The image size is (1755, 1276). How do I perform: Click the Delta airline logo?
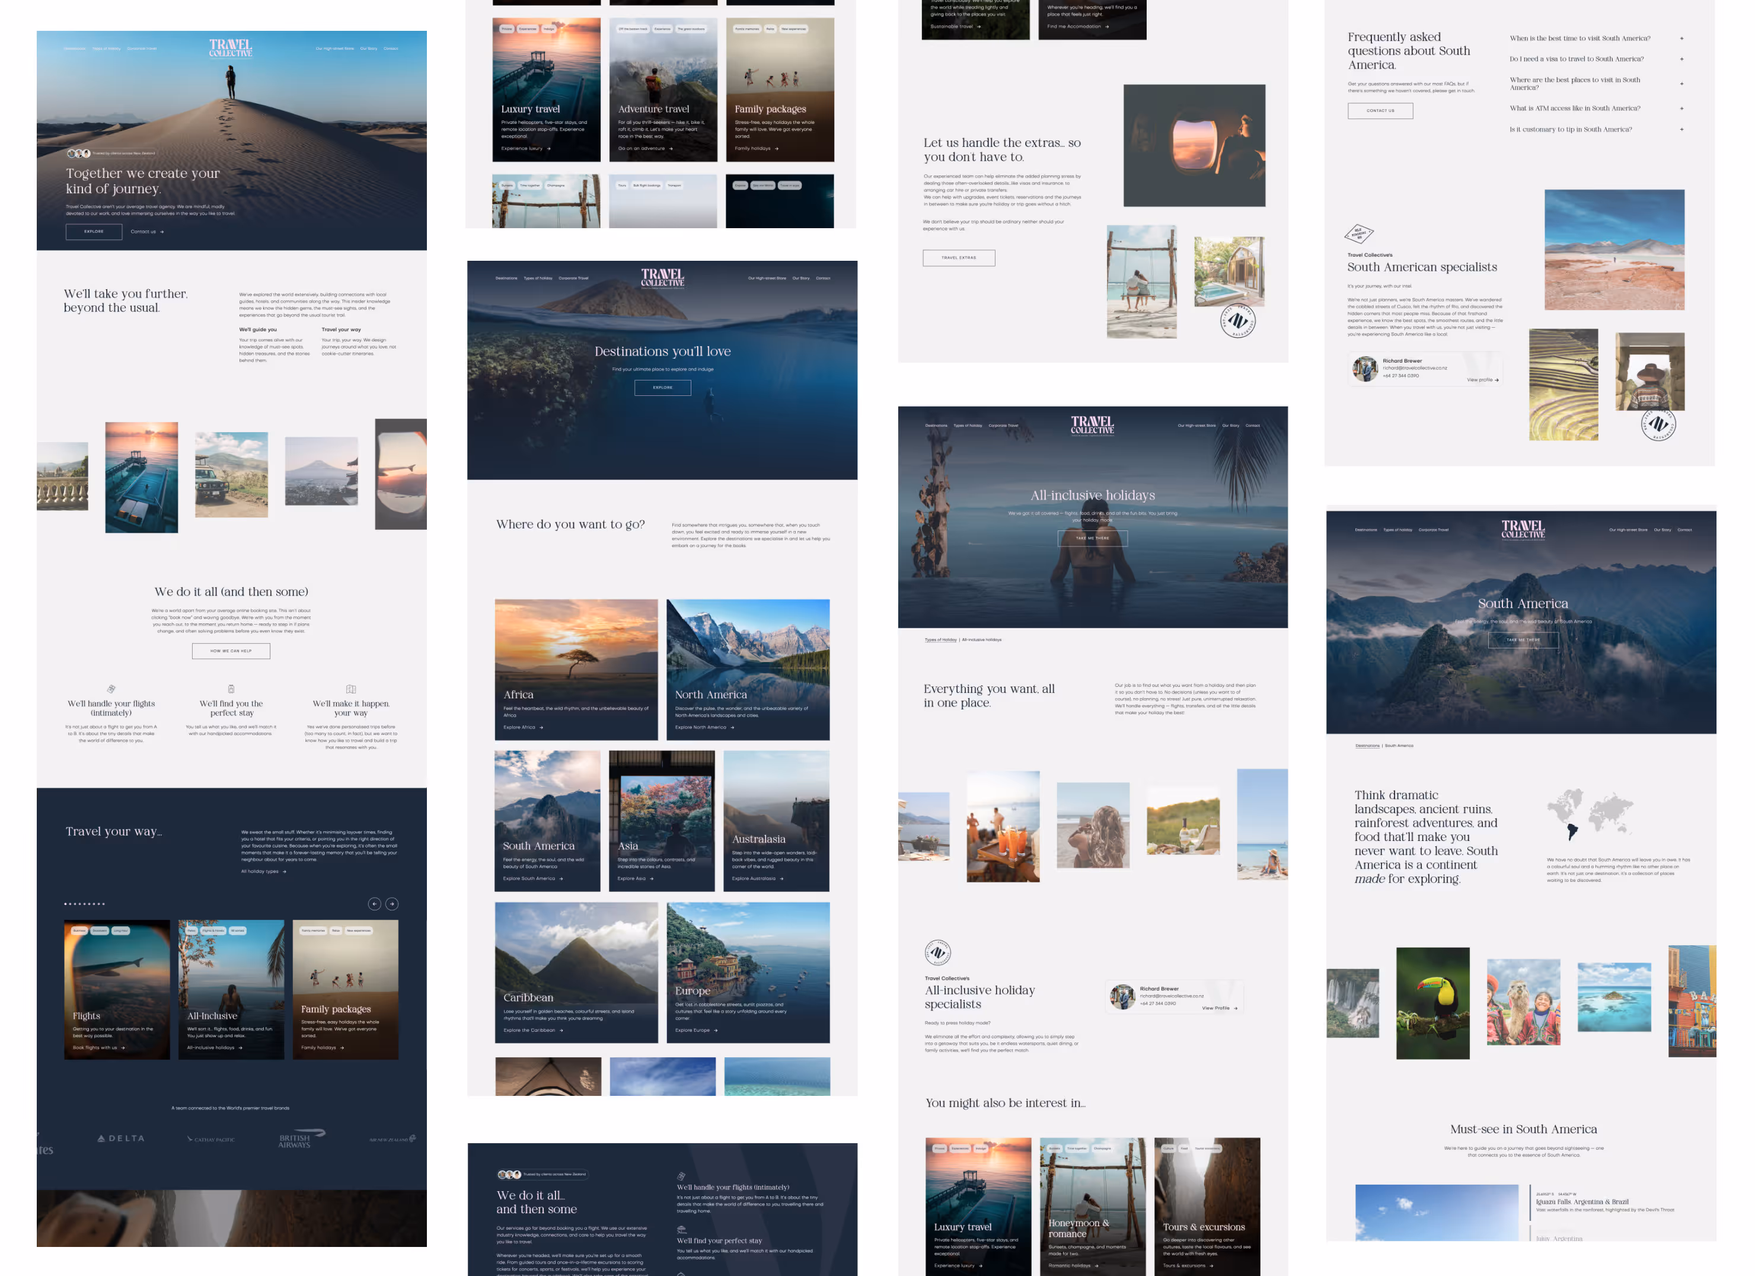tap(122, 1139)
